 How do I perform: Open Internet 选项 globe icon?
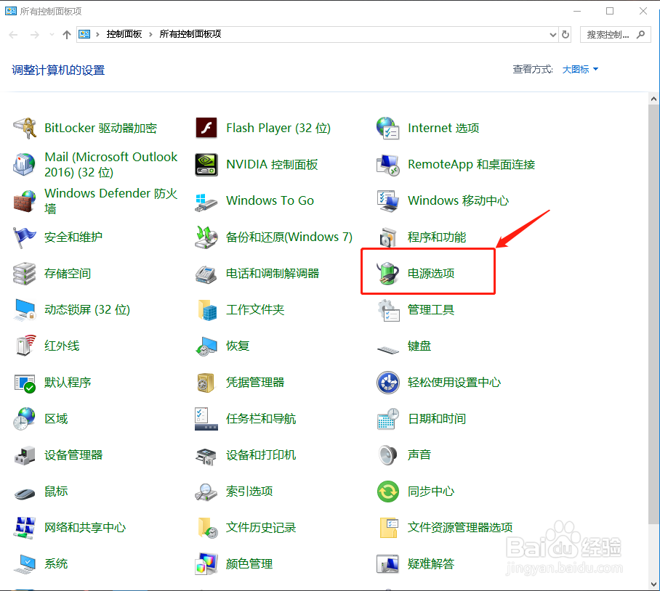click(387, 129)
